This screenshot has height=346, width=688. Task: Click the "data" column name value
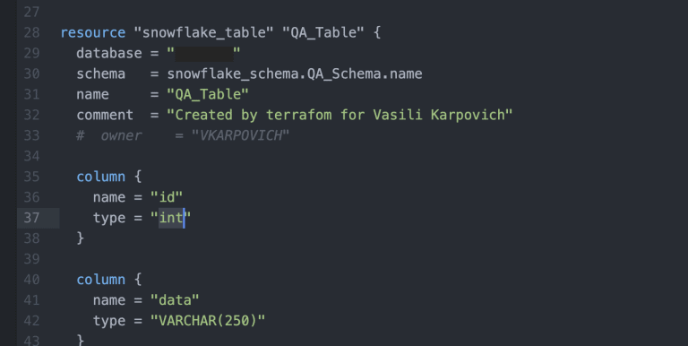pyautogui.click(x=175, y=300)
